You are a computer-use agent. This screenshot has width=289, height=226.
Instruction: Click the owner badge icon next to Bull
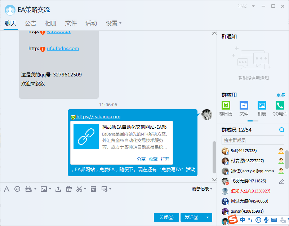281,151
